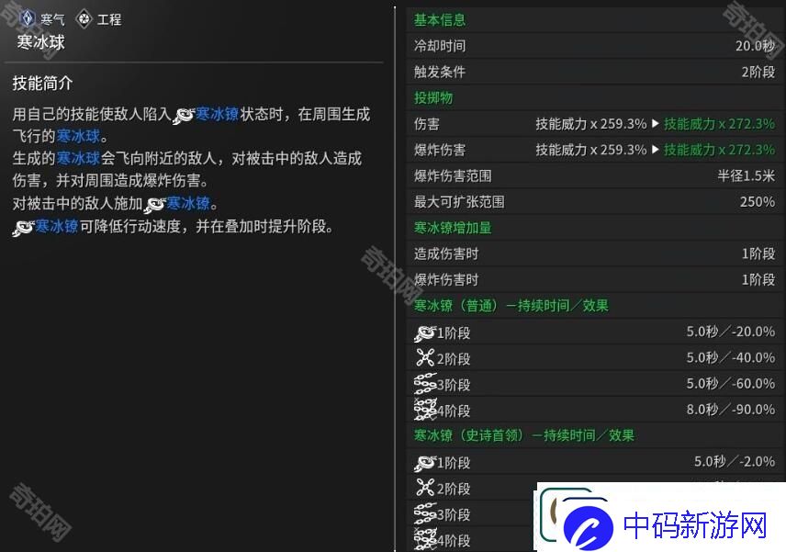786x552 pixels.
Task: Click the 1阶段 value in the 爆炸伤害时 row
Action: coord(758,280)
